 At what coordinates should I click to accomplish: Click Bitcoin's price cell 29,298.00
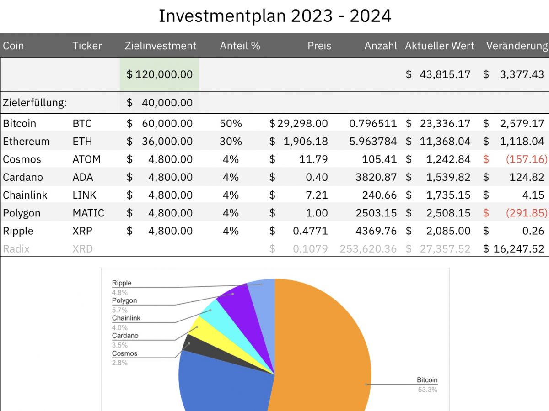pos(298,123)
